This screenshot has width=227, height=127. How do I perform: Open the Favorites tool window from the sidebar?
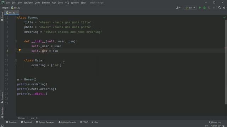[2, 113]
